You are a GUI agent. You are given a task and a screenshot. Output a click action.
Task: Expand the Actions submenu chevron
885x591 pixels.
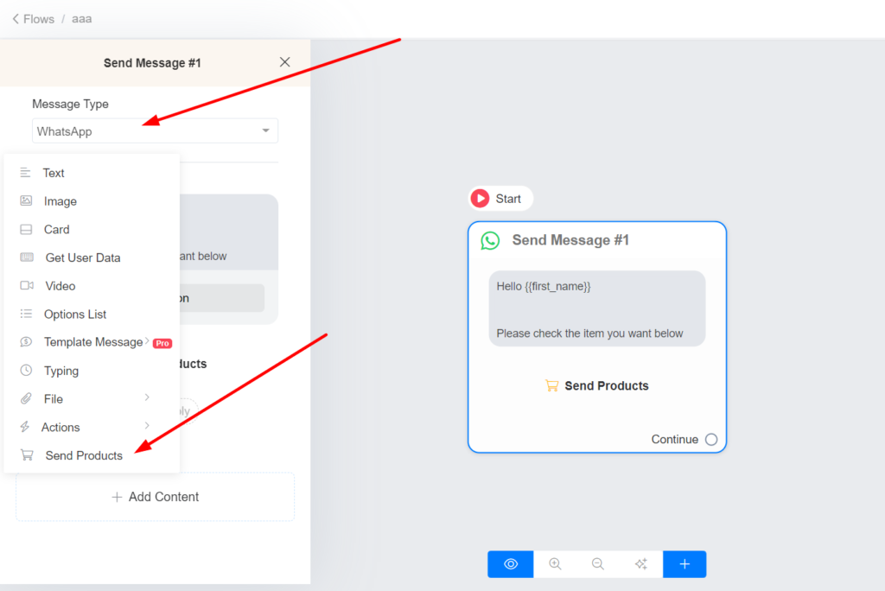point(147,426)
